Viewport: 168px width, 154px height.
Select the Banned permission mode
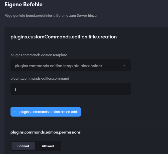(23, 146)
